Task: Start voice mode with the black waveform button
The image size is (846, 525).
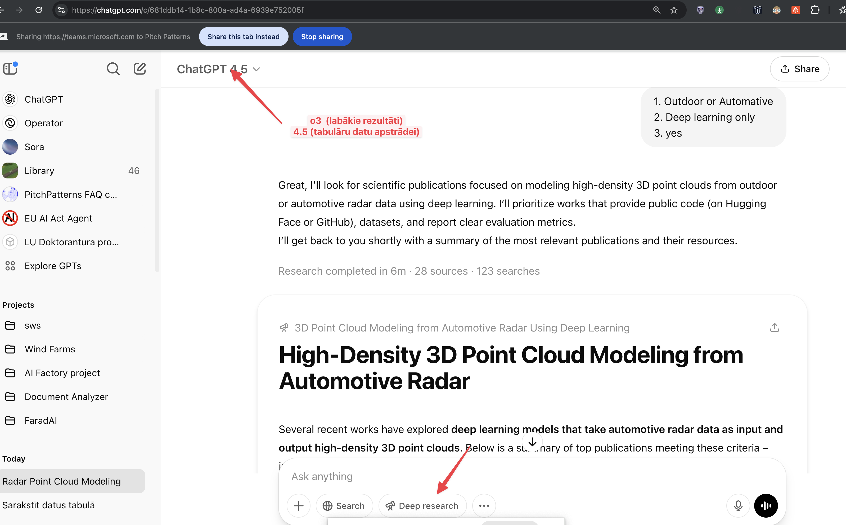Action: pyautogui.click(x=766, y=505)
